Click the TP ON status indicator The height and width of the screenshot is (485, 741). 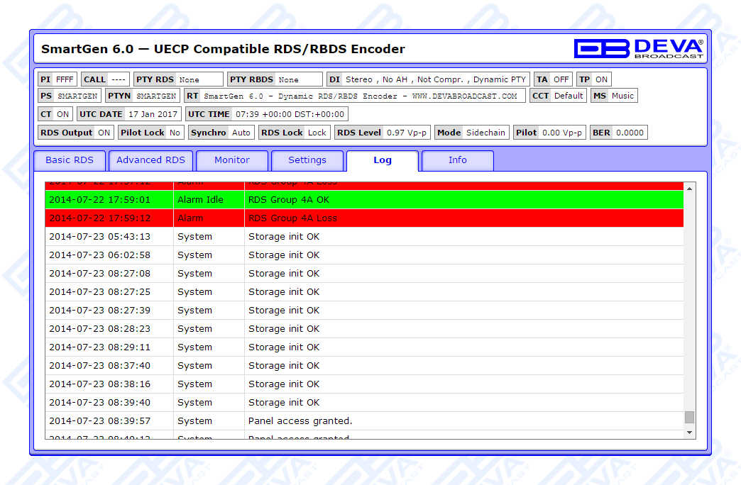tap(593, 79)
